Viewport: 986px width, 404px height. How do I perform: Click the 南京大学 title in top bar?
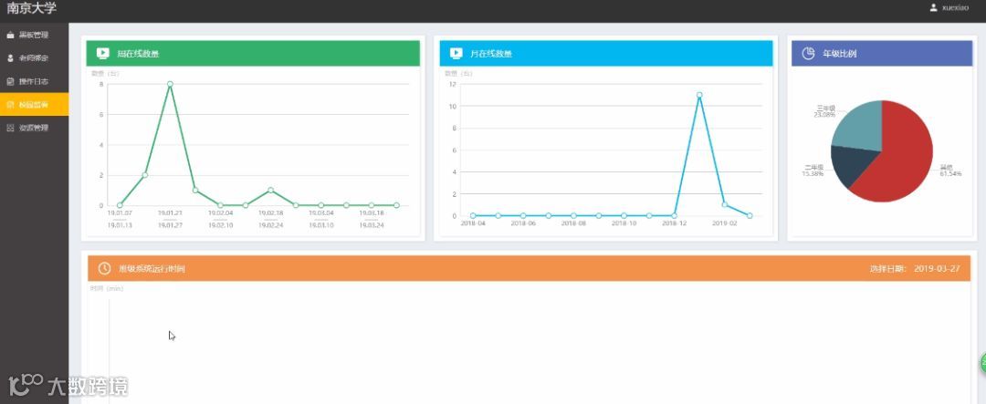tap(31, 8)
